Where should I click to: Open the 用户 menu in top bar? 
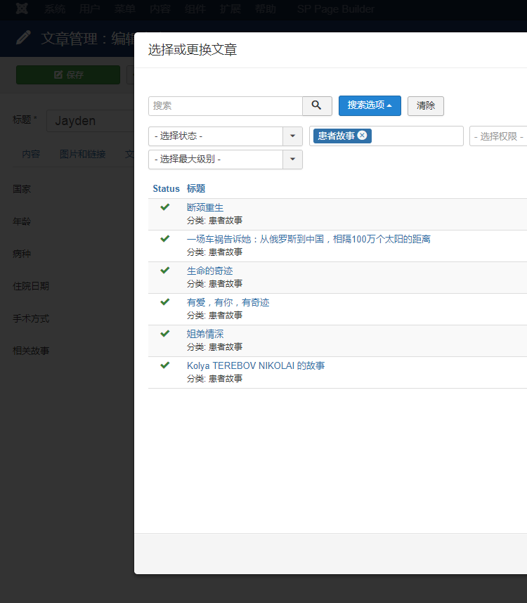point(90,9)
